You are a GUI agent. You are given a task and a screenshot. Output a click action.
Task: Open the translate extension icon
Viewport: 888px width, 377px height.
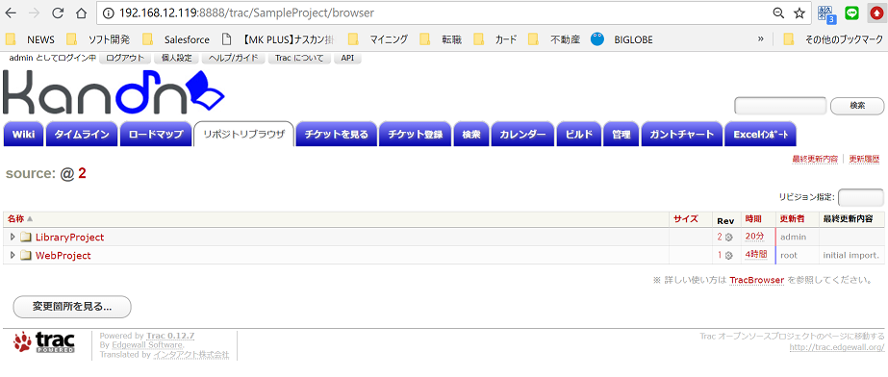click(x=827, y=13)
